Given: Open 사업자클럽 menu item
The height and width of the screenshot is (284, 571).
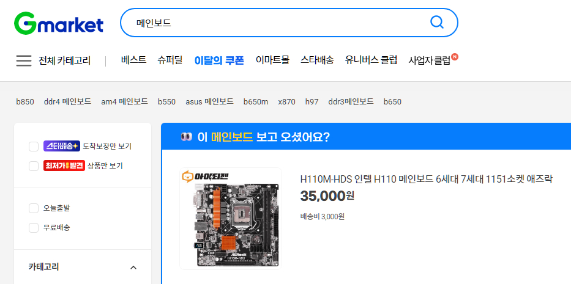Looking at the screenshot, I should pyautogui.click(x=430, y=60).
